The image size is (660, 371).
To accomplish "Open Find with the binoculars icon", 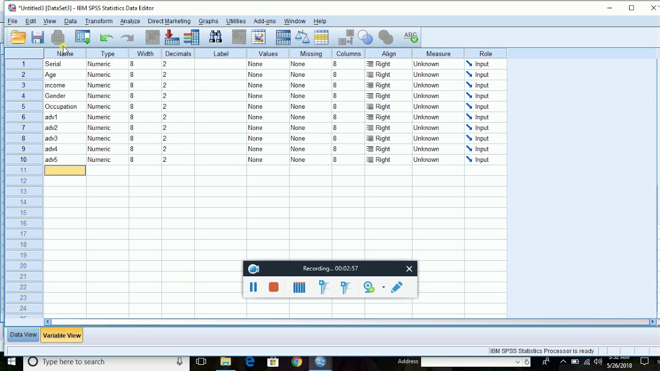I will pos(216,37).
